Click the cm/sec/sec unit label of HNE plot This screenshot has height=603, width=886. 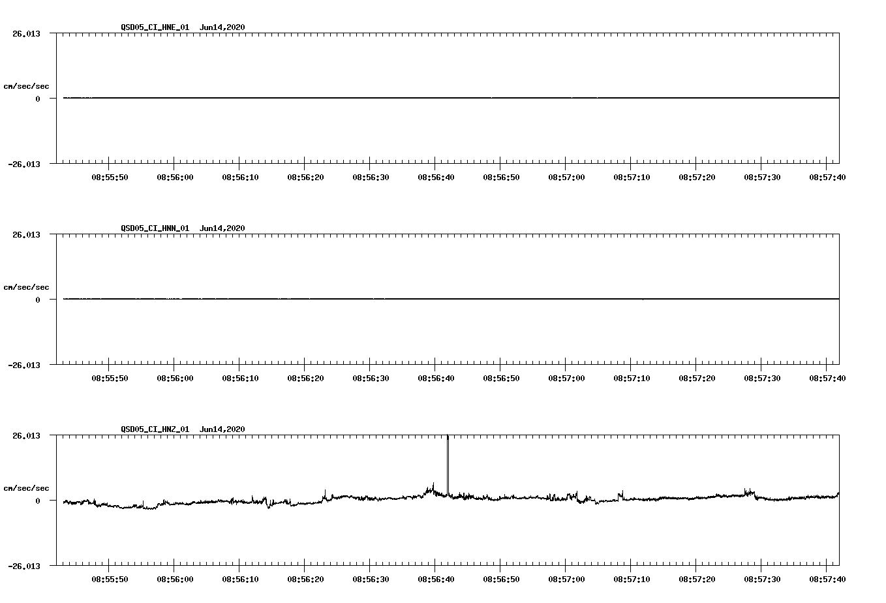point(26,87)
